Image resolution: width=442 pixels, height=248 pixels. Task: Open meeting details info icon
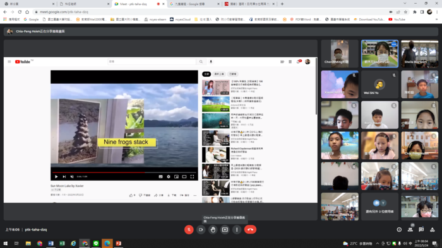coord(399,230)
